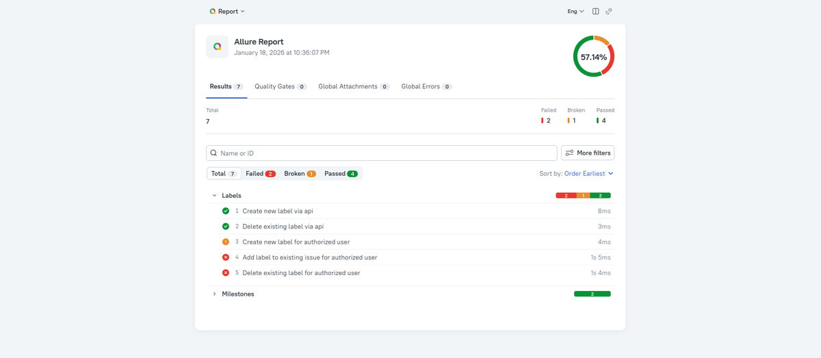821x358 pixels.
Task: Open the Report dropdown in the header
Action: (x=227, y=12)
